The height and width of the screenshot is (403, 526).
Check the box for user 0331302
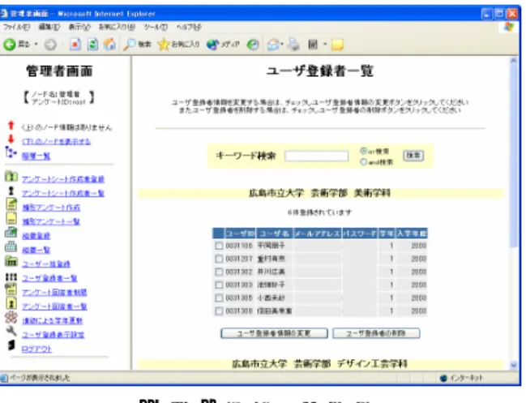[x=219, y=272]
